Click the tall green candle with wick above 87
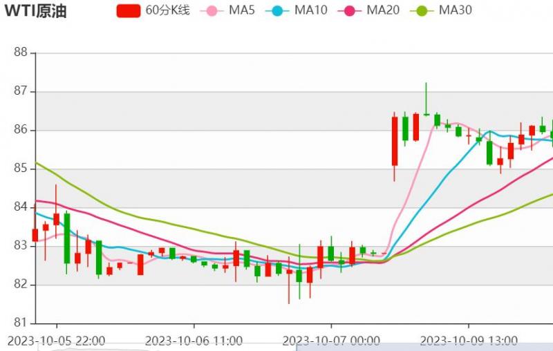 (427, 99)
